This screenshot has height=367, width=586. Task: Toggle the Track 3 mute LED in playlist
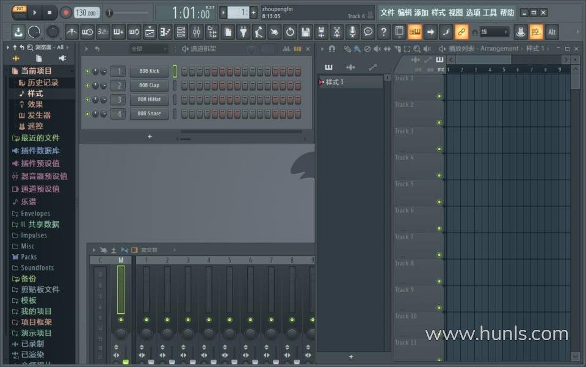point(439,149)
